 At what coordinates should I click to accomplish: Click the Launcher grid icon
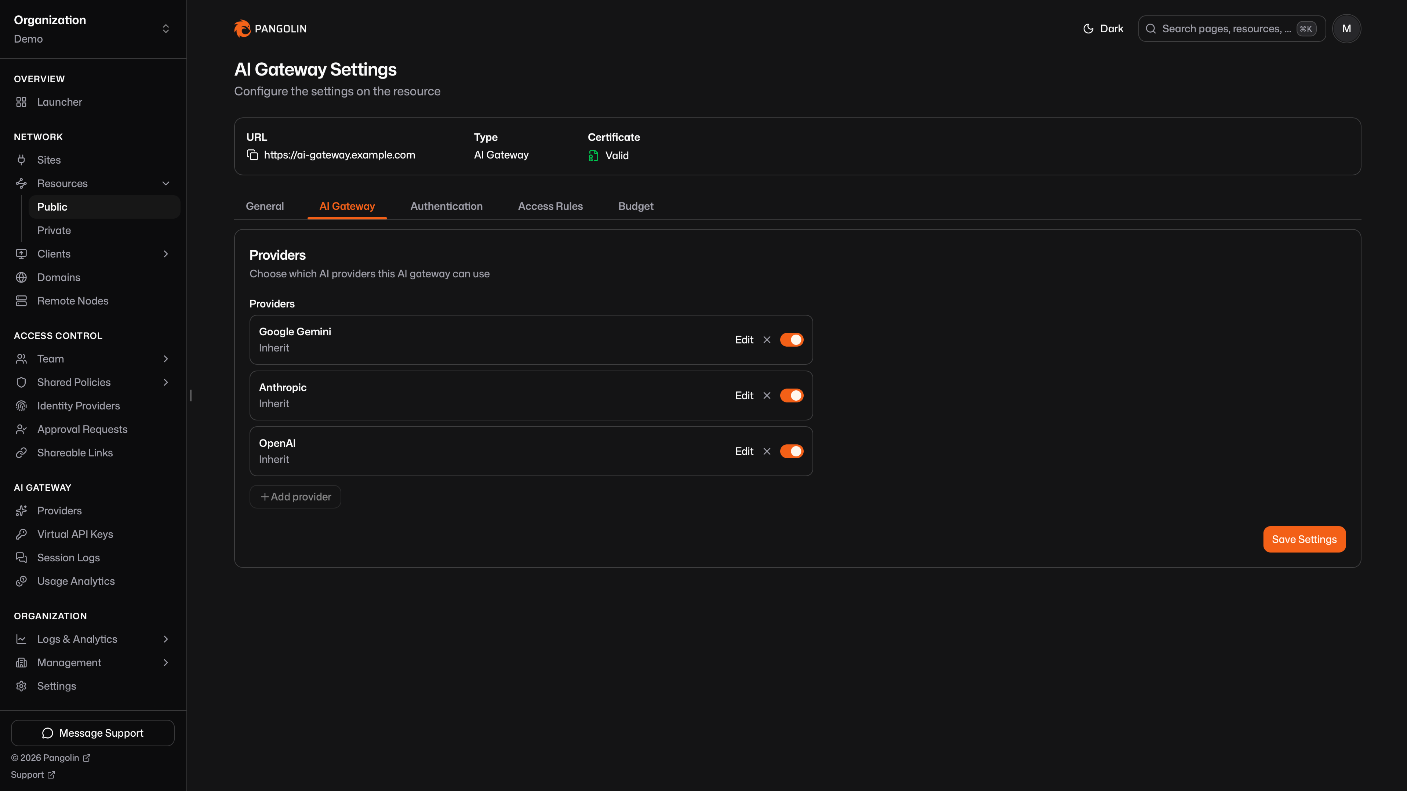[x=21, y=102]
